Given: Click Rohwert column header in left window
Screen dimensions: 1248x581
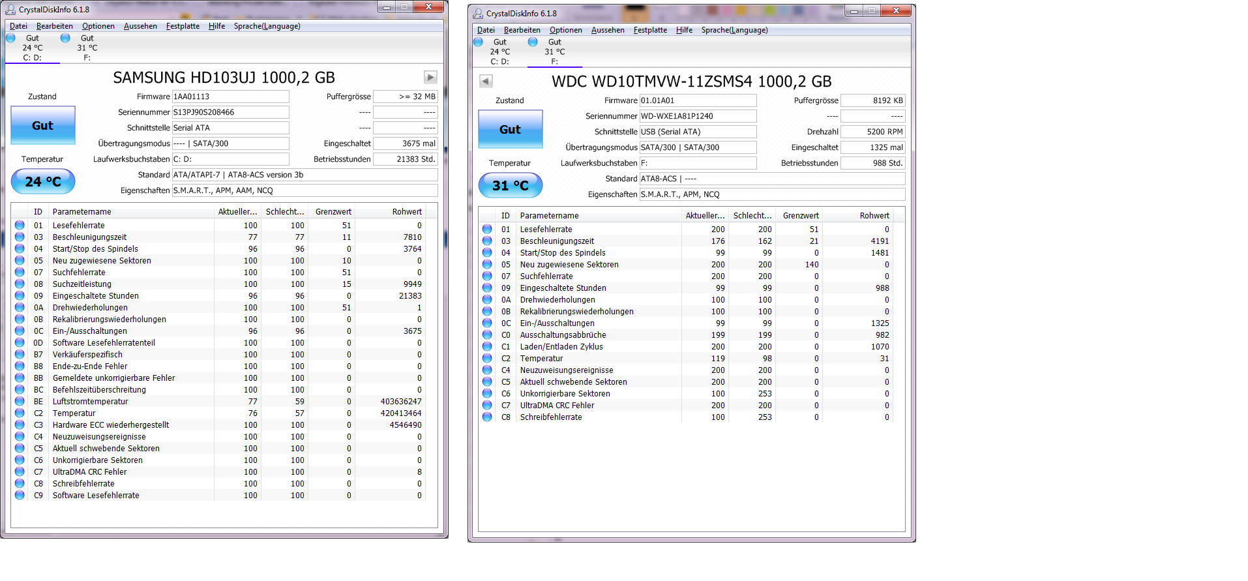Looking at the screenshot, I should pyautogui.click(x=390, y=212).
